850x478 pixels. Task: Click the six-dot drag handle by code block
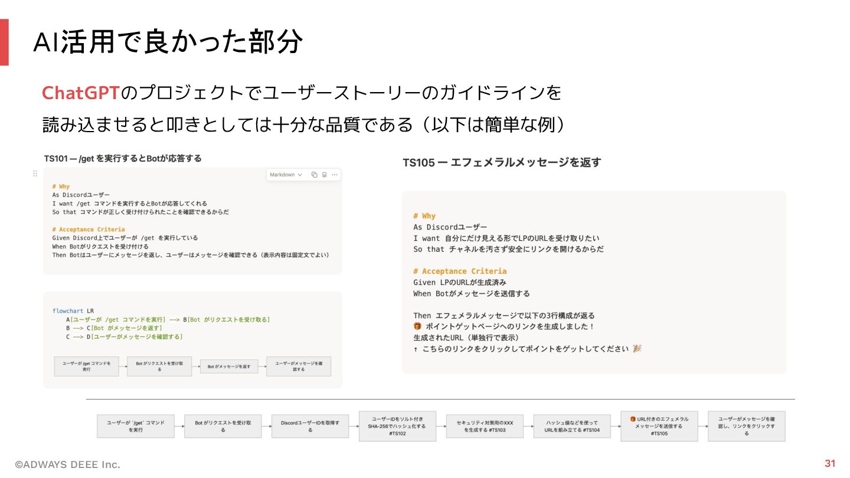[x=35, y=173]
